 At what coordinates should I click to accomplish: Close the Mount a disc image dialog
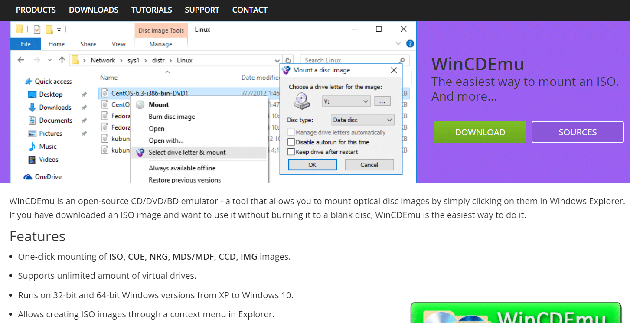click(x=394, y=70)
